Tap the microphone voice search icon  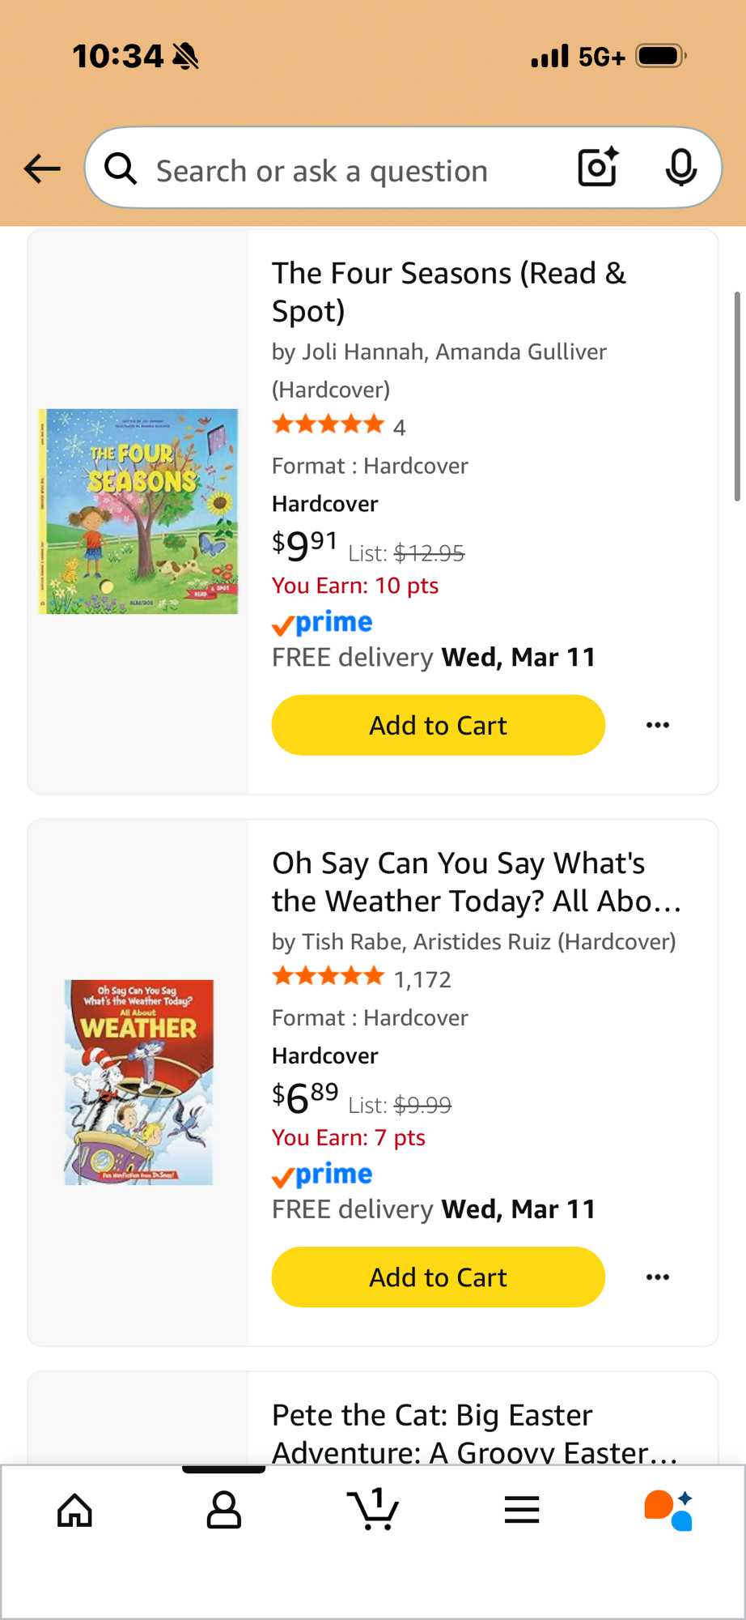[680, 168]
